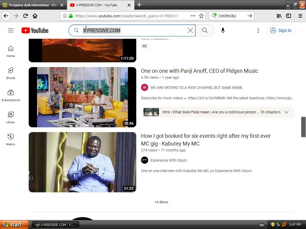Click the taskbar clock 3:47 PM
This screenshot has height=229, width=306.
[295, 225]
